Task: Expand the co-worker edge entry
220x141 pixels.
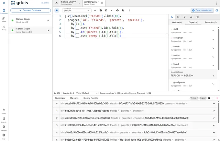Action: (213, 39)
